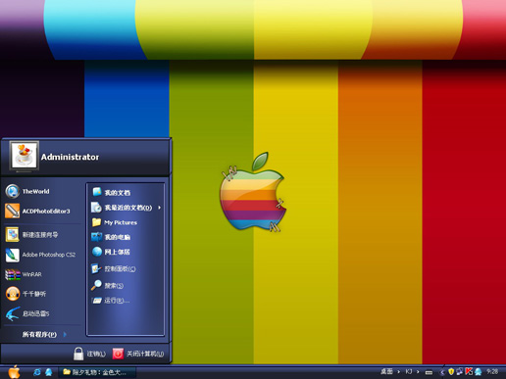Image resolution: width=506 pixels, height=379 pixels.
Task: Click the orange headphones music player icon
Action: [x=13, y=294]
